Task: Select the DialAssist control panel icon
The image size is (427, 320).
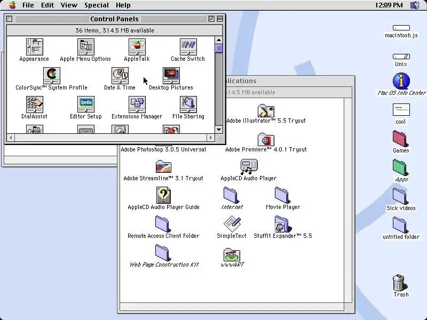Action: click(34, 105)
